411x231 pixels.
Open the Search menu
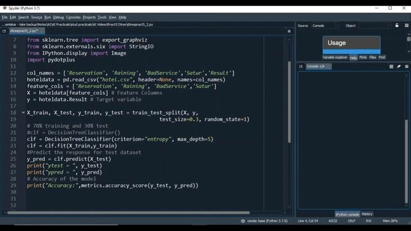pyautogui.click(x=23, y=17)
